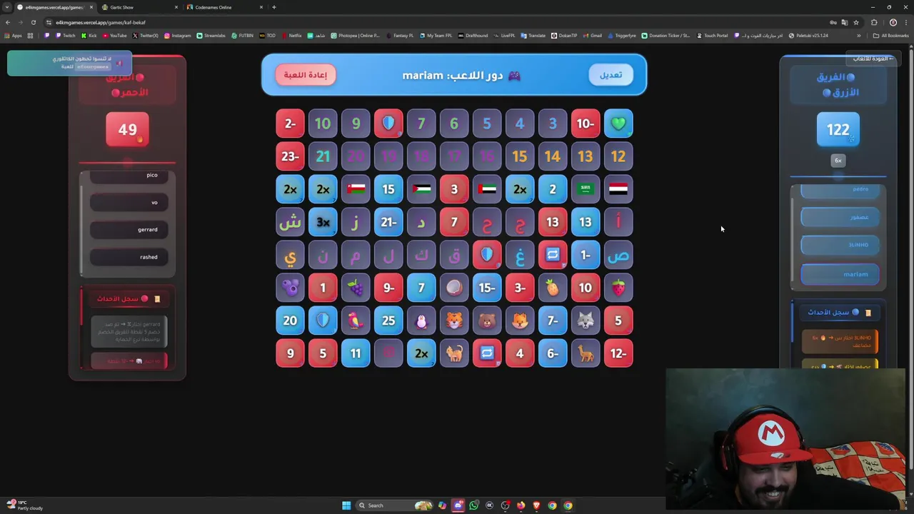This screenshot has width=914, height=514.
Task: Click the teal 21 tile
Action: 323,156
